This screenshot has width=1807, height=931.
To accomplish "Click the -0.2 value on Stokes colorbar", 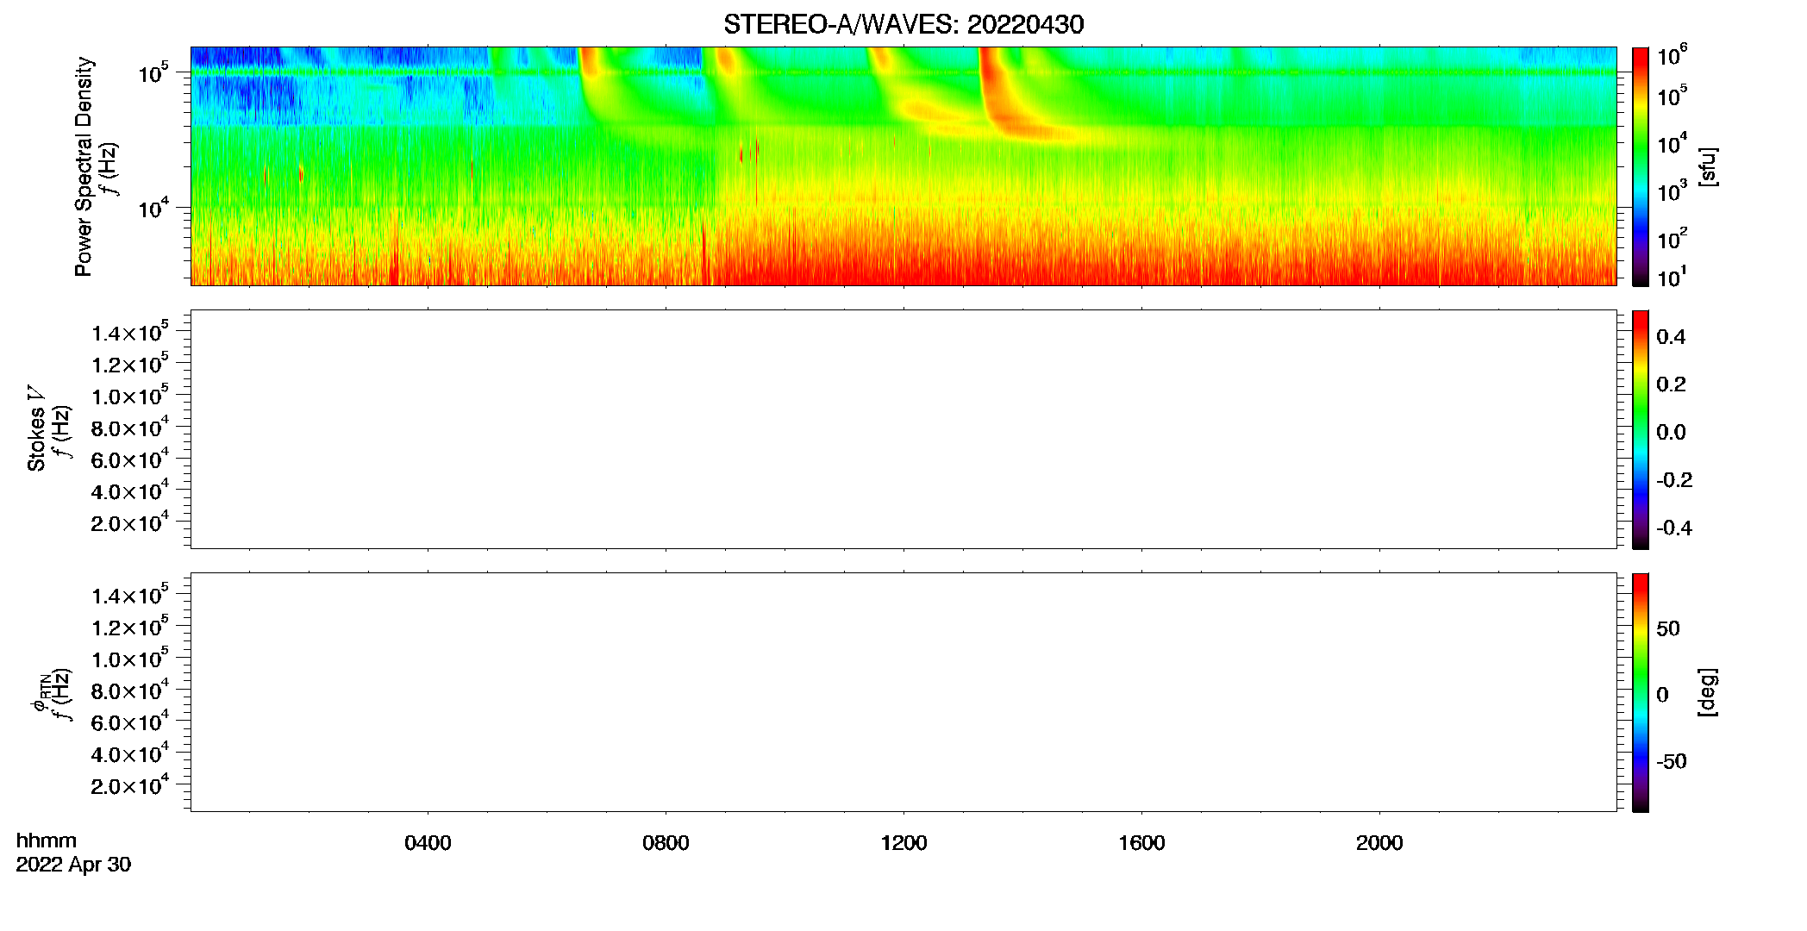I will 1674,480.
